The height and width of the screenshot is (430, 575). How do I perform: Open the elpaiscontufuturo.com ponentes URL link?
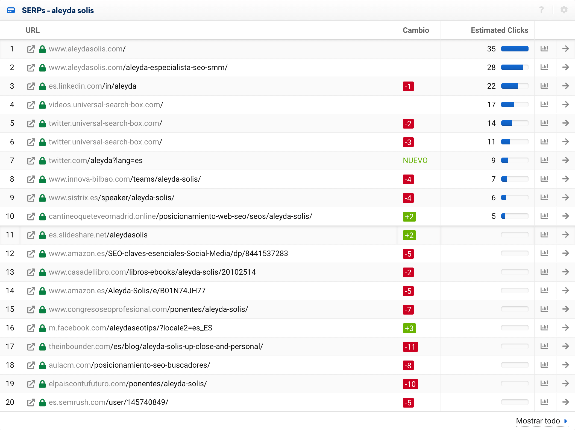(x=128, y=384)
